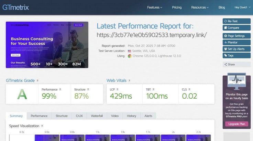Open the Blog link
This screenshot has height=141, width=253.
click(x=221, y=8)
